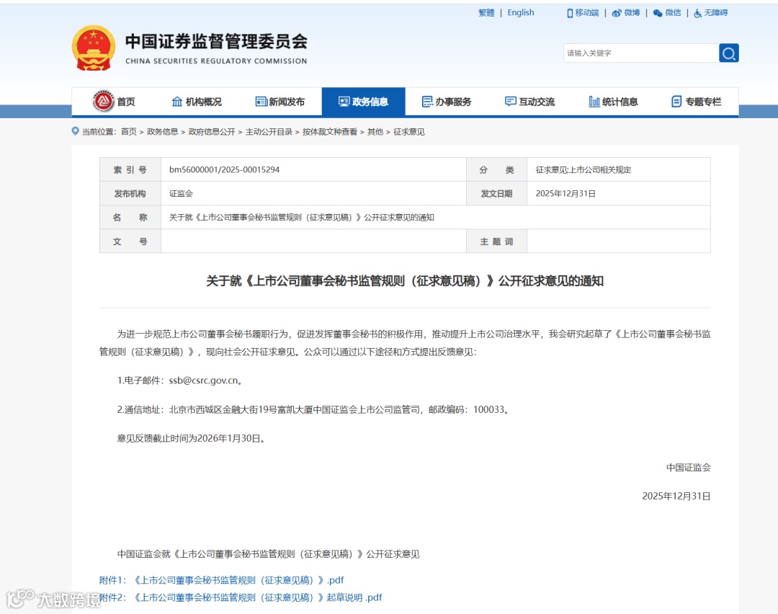Click the deadline text 2026年1月30日
778x614 pixels.
pyautogui.click(x=229, y=438)
